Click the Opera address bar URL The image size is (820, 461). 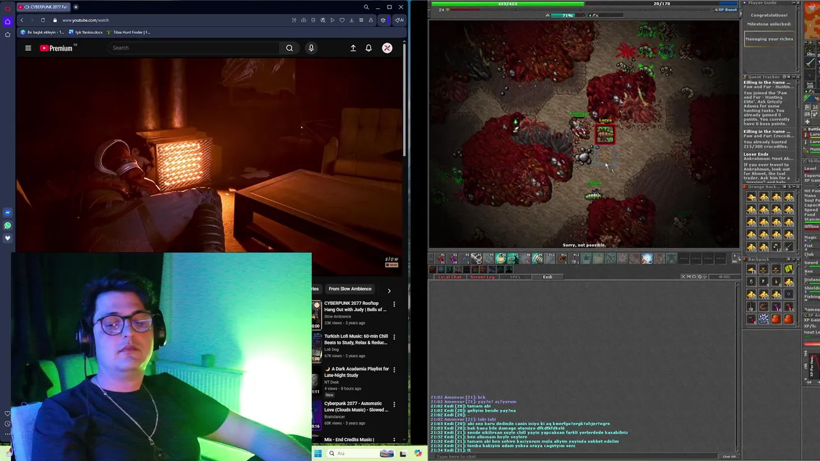click(x=85, y=20)
